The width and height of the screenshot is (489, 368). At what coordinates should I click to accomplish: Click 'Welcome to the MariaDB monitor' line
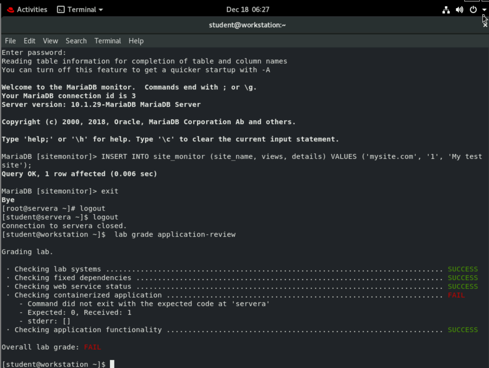pos(129,87)
